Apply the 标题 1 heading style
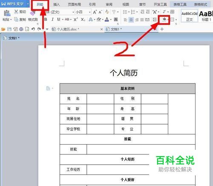 pos(207,16)
